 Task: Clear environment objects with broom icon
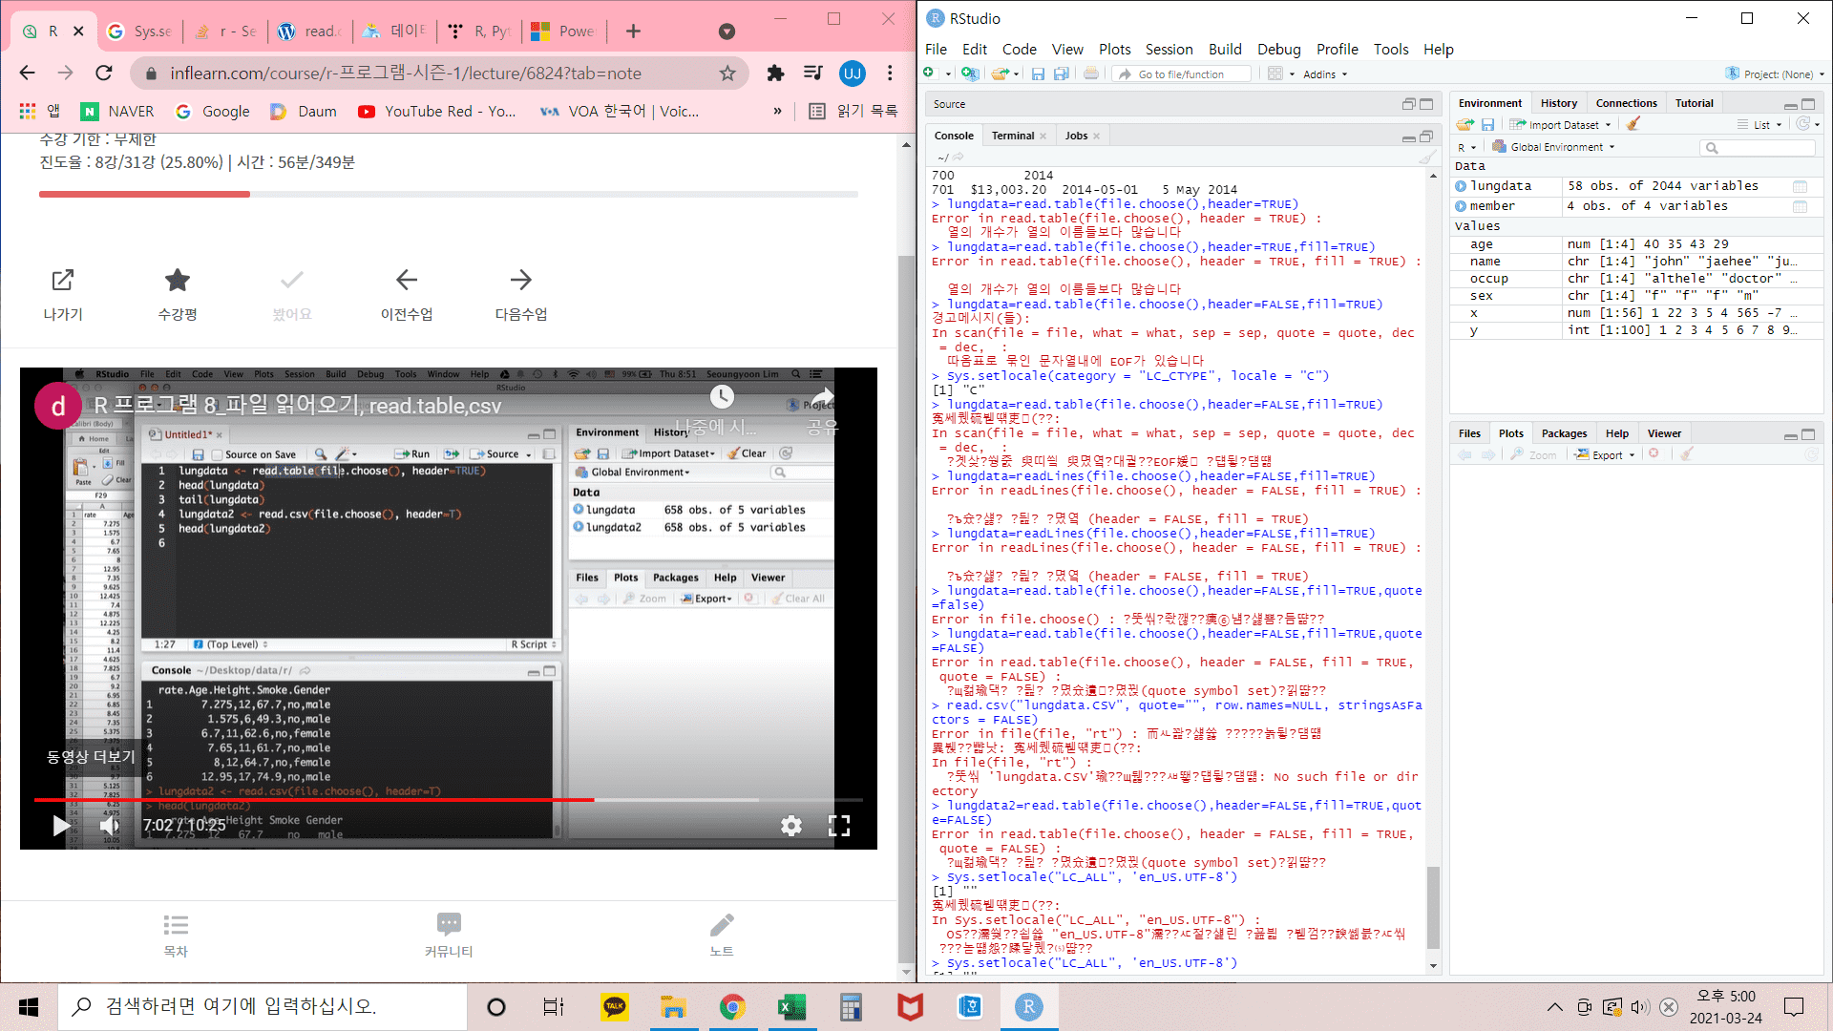(1633, 124)
